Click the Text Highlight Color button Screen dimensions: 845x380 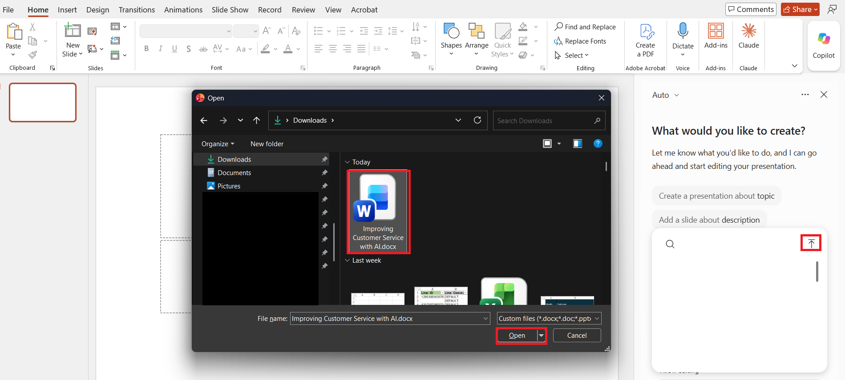(265, 49)
